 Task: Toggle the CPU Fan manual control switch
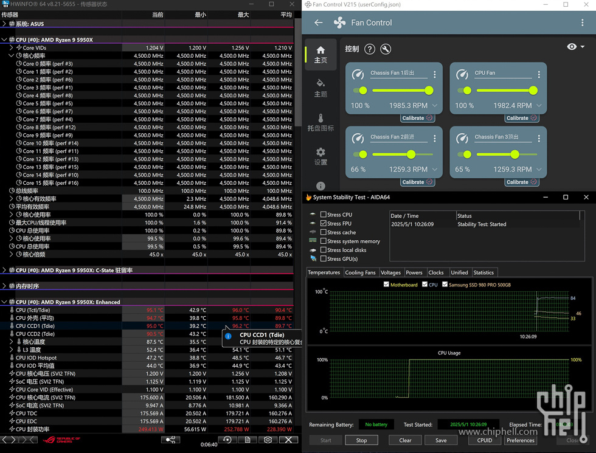coord(465,91)
